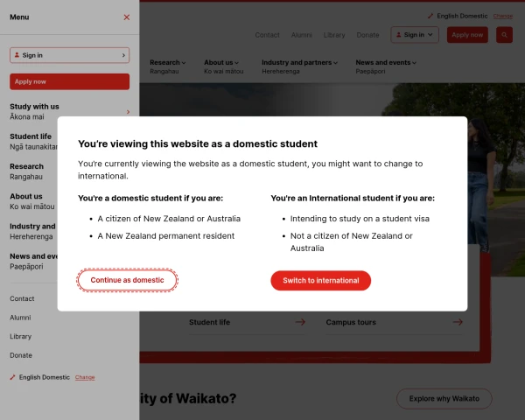Image resolution: width=525 pixels, height=420 pixels.
Task: Expand the About us navigation menu
Action: (x=221, y=63)
